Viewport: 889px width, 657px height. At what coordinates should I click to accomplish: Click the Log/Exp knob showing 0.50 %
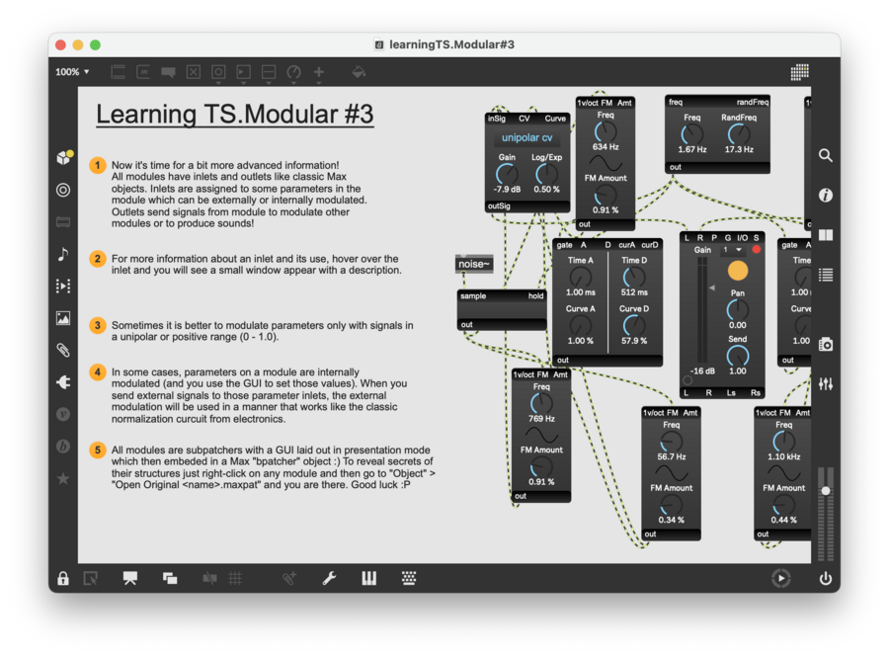point(546,174)
